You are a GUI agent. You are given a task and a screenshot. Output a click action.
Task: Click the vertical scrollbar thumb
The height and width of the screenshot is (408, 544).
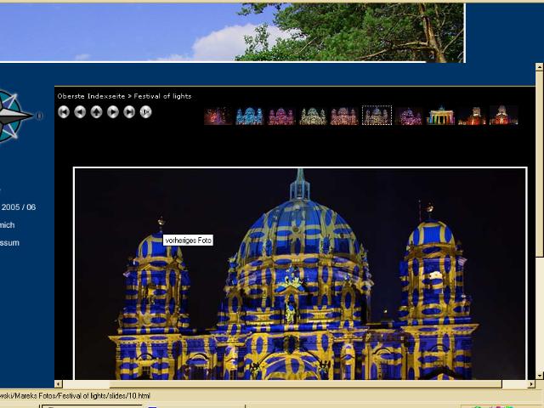pos(539,164)
